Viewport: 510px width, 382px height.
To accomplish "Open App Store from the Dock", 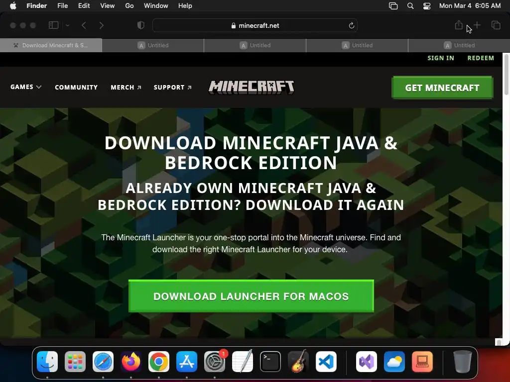I will click(187, 362).
